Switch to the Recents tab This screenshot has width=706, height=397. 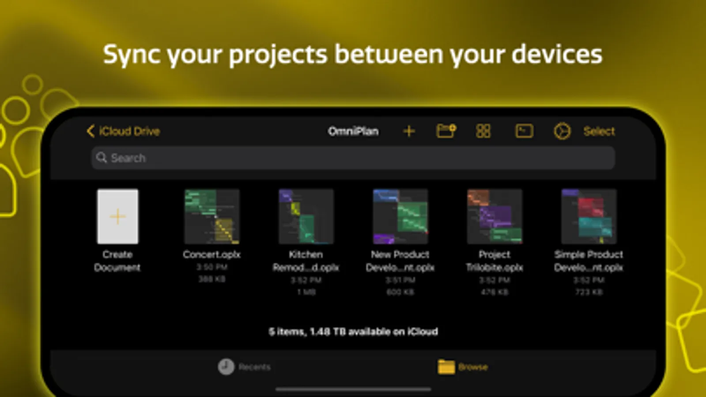click(244, 367)
